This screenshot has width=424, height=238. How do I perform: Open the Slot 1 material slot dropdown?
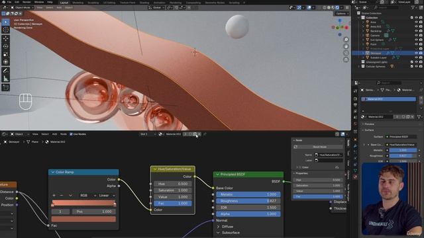[x=148, y=134]
